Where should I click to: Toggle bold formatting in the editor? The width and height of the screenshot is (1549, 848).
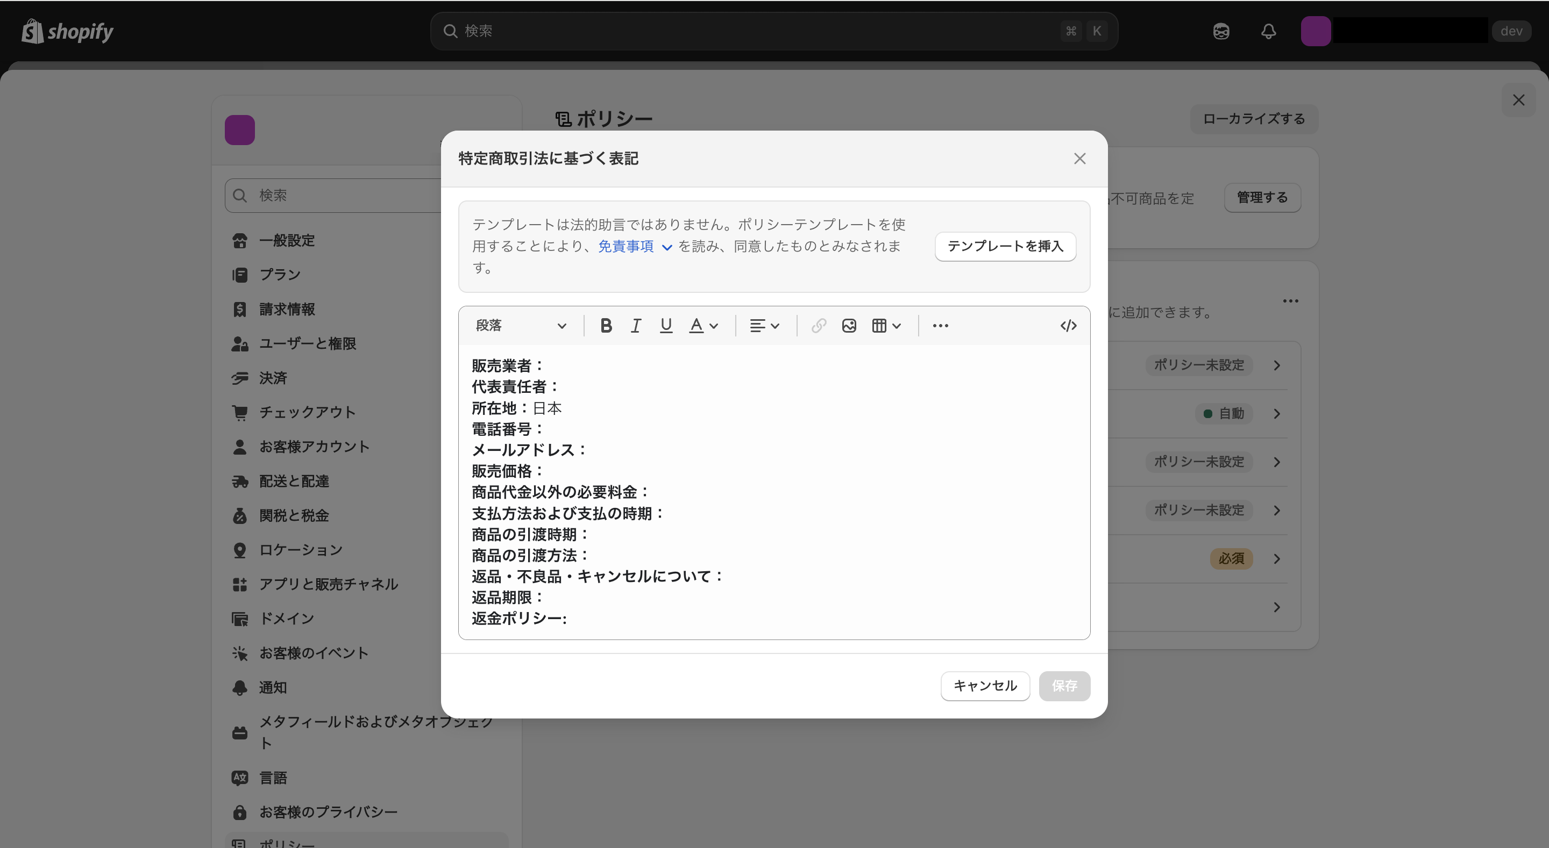[x=606, y=326]
